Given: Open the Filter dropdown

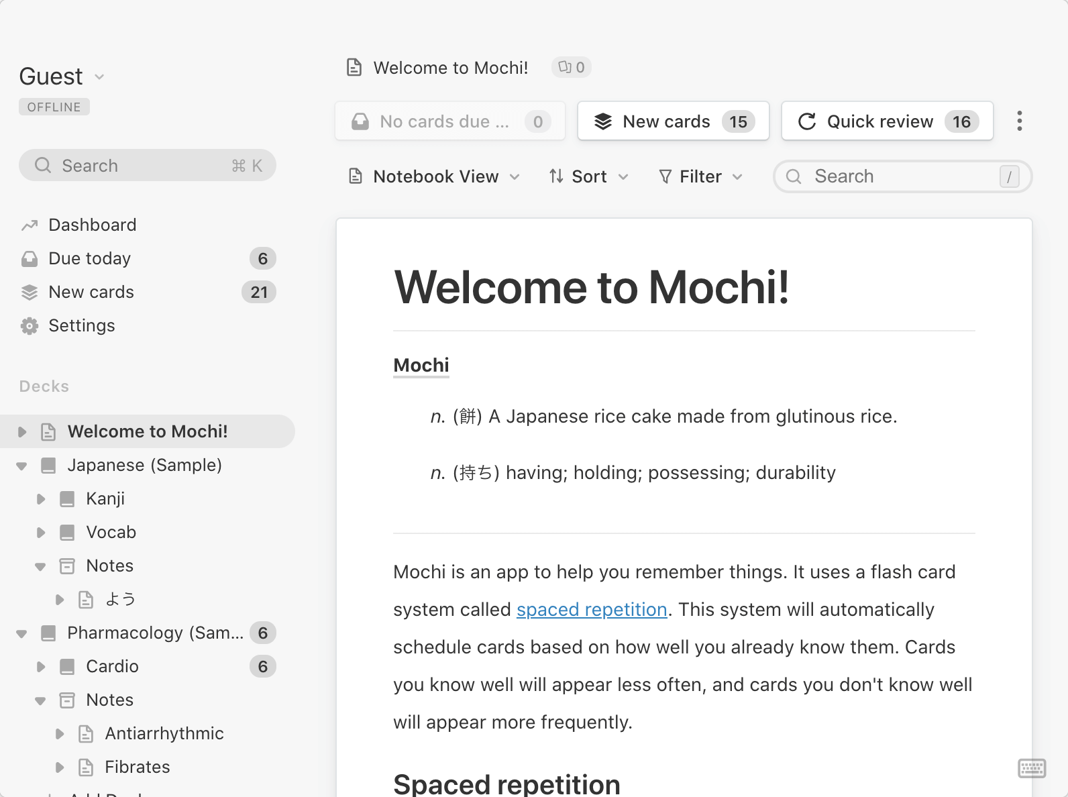Looking at the screenshot, I should click(701, 176).
